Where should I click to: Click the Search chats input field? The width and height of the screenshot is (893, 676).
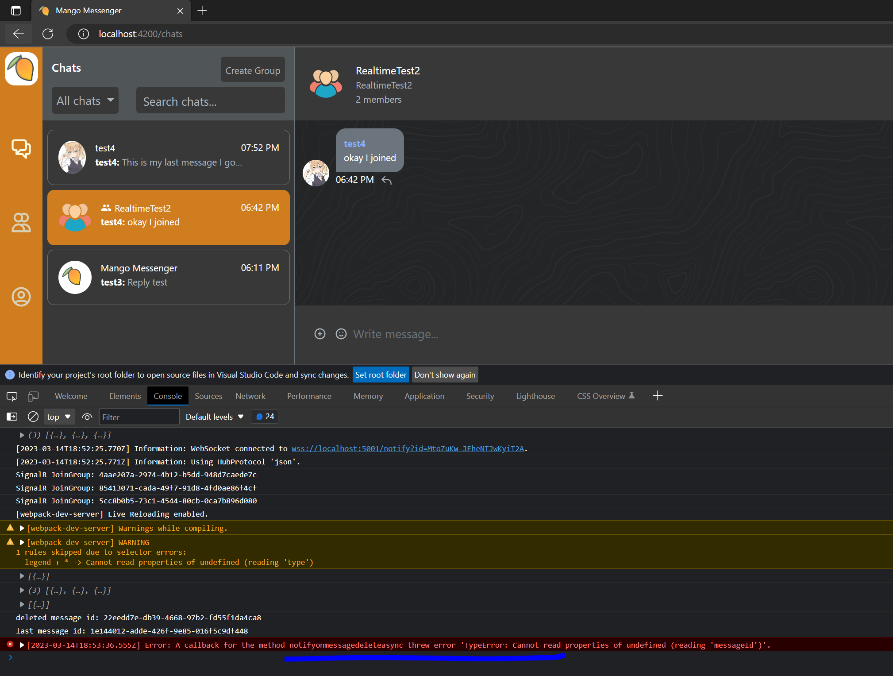tap(210, 101)
